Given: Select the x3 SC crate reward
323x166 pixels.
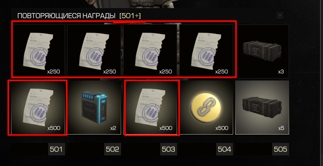Looking at the screenshot, I should point(262,51).
